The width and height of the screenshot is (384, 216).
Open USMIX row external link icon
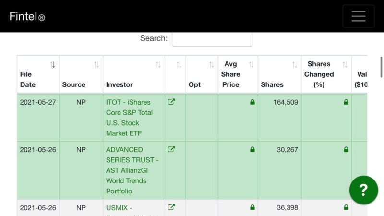click(171, 207)
